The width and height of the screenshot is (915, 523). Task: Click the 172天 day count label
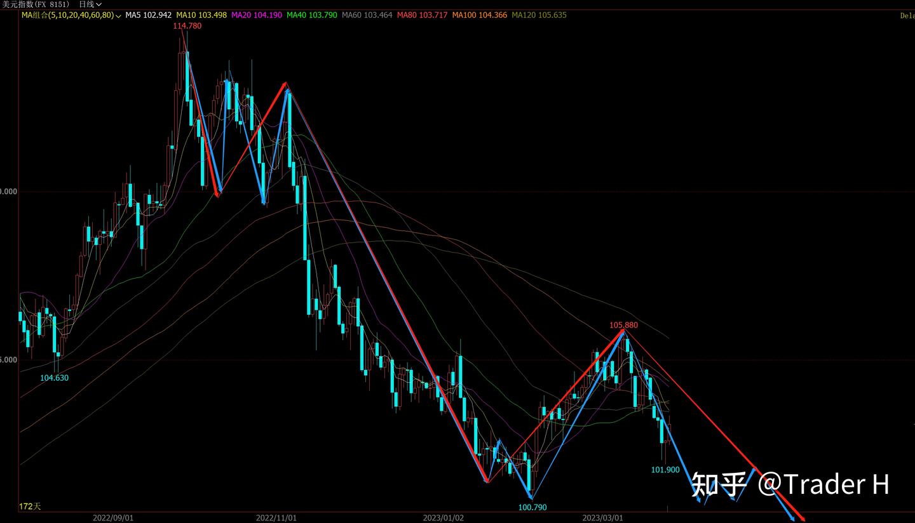coord(30,506)
